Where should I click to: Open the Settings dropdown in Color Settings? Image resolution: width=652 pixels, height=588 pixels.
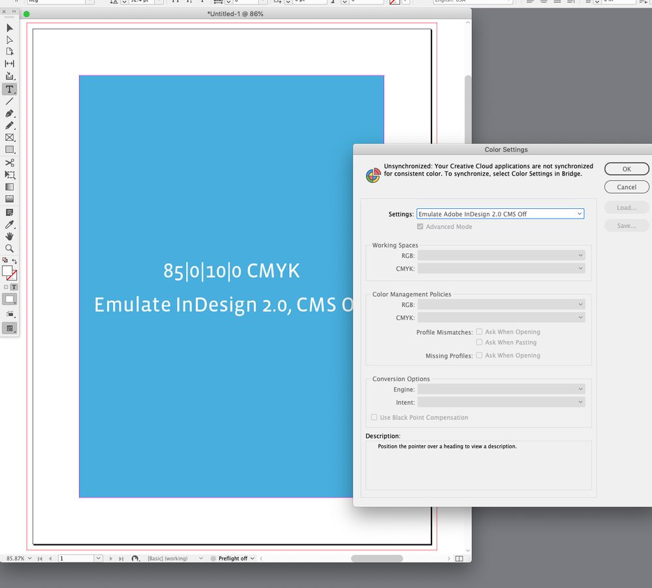pos(500,214)
